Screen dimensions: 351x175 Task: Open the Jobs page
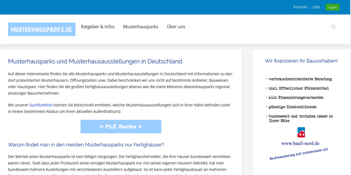click(x=316, y=7)
